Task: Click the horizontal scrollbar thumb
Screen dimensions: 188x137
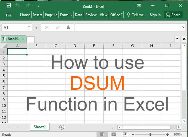Action: point(146,127)
